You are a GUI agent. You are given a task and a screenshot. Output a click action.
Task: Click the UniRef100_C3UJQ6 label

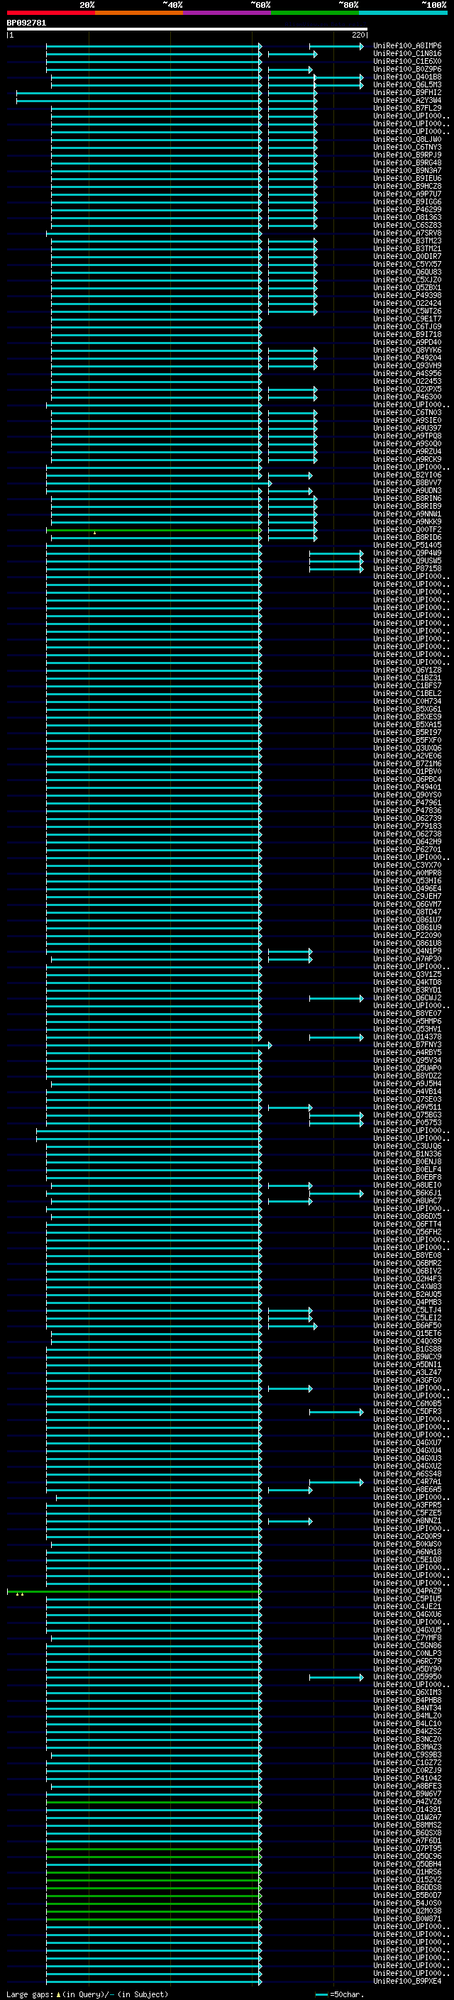coord(407,1146)
